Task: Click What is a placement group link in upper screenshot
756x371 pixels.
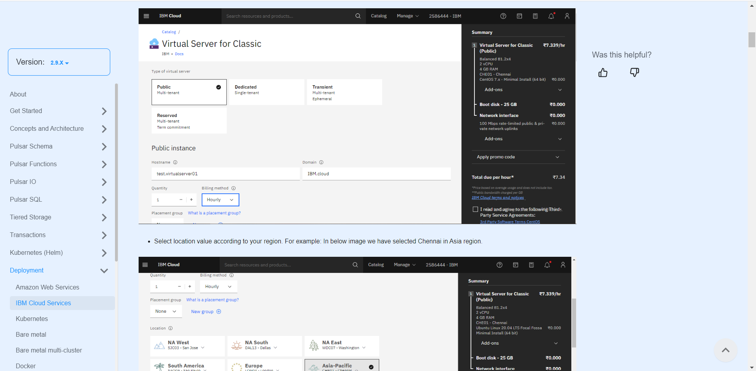Action: tap(214, 213)
